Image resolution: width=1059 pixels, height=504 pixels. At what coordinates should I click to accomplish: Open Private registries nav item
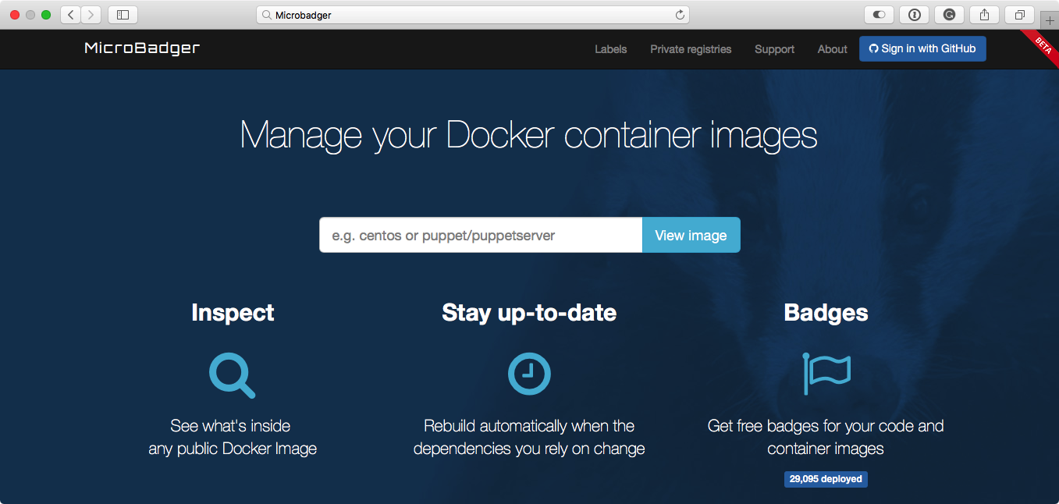(x=691, y=49)
